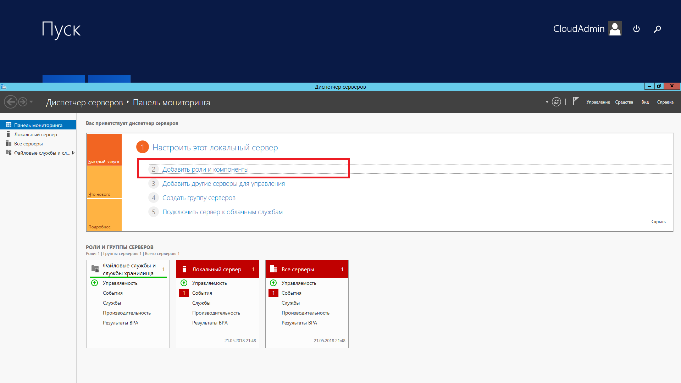Click Добавить другие серверы для управления
This screenshot has height=383, width=681.
223,184
